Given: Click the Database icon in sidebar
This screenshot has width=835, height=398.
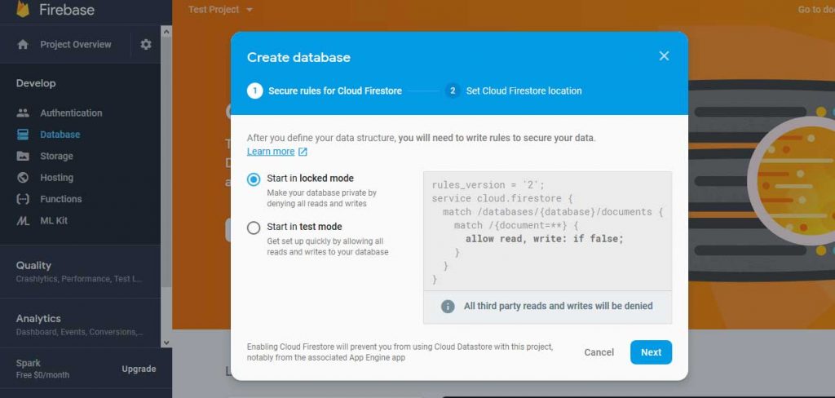Looking at the screenshot, I should click(23, 135).
